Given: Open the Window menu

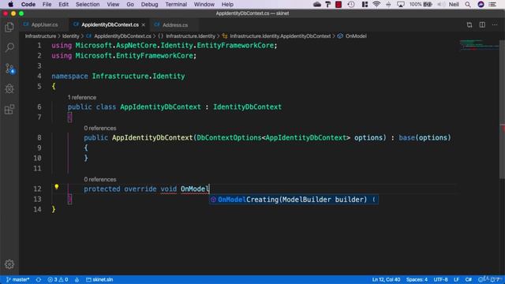Looking at the screenshot, I should click(x=204, y=5).
